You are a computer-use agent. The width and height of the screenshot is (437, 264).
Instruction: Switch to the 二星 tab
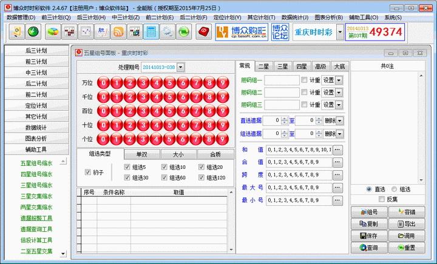(x=263, y=67)
